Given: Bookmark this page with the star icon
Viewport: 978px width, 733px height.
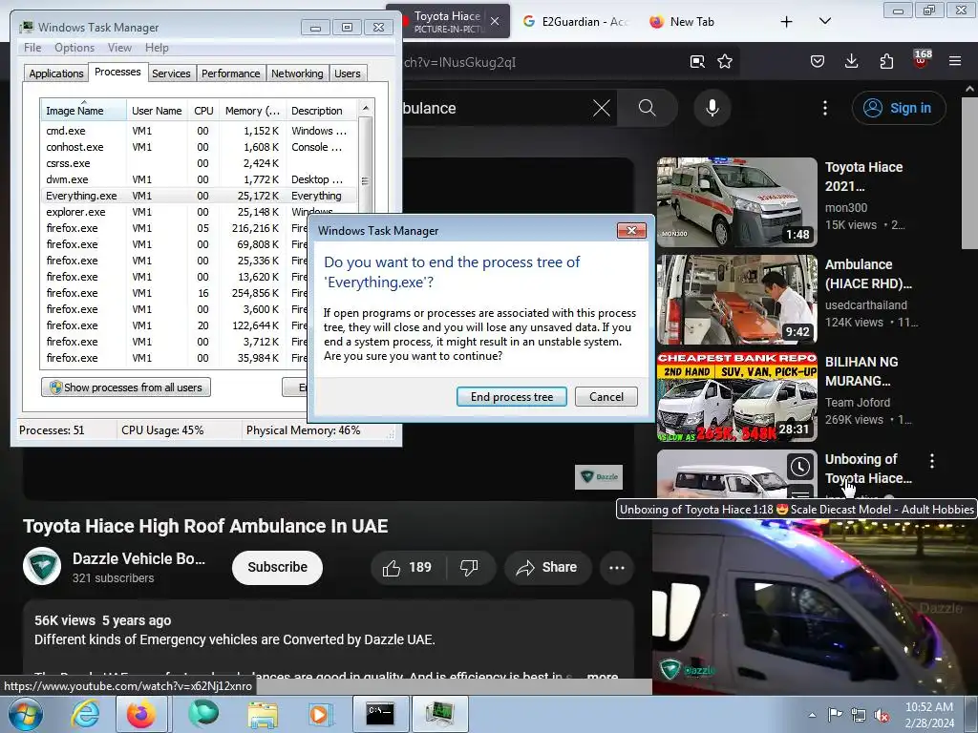Looking at the screenshot, I should tap(725, 62).
